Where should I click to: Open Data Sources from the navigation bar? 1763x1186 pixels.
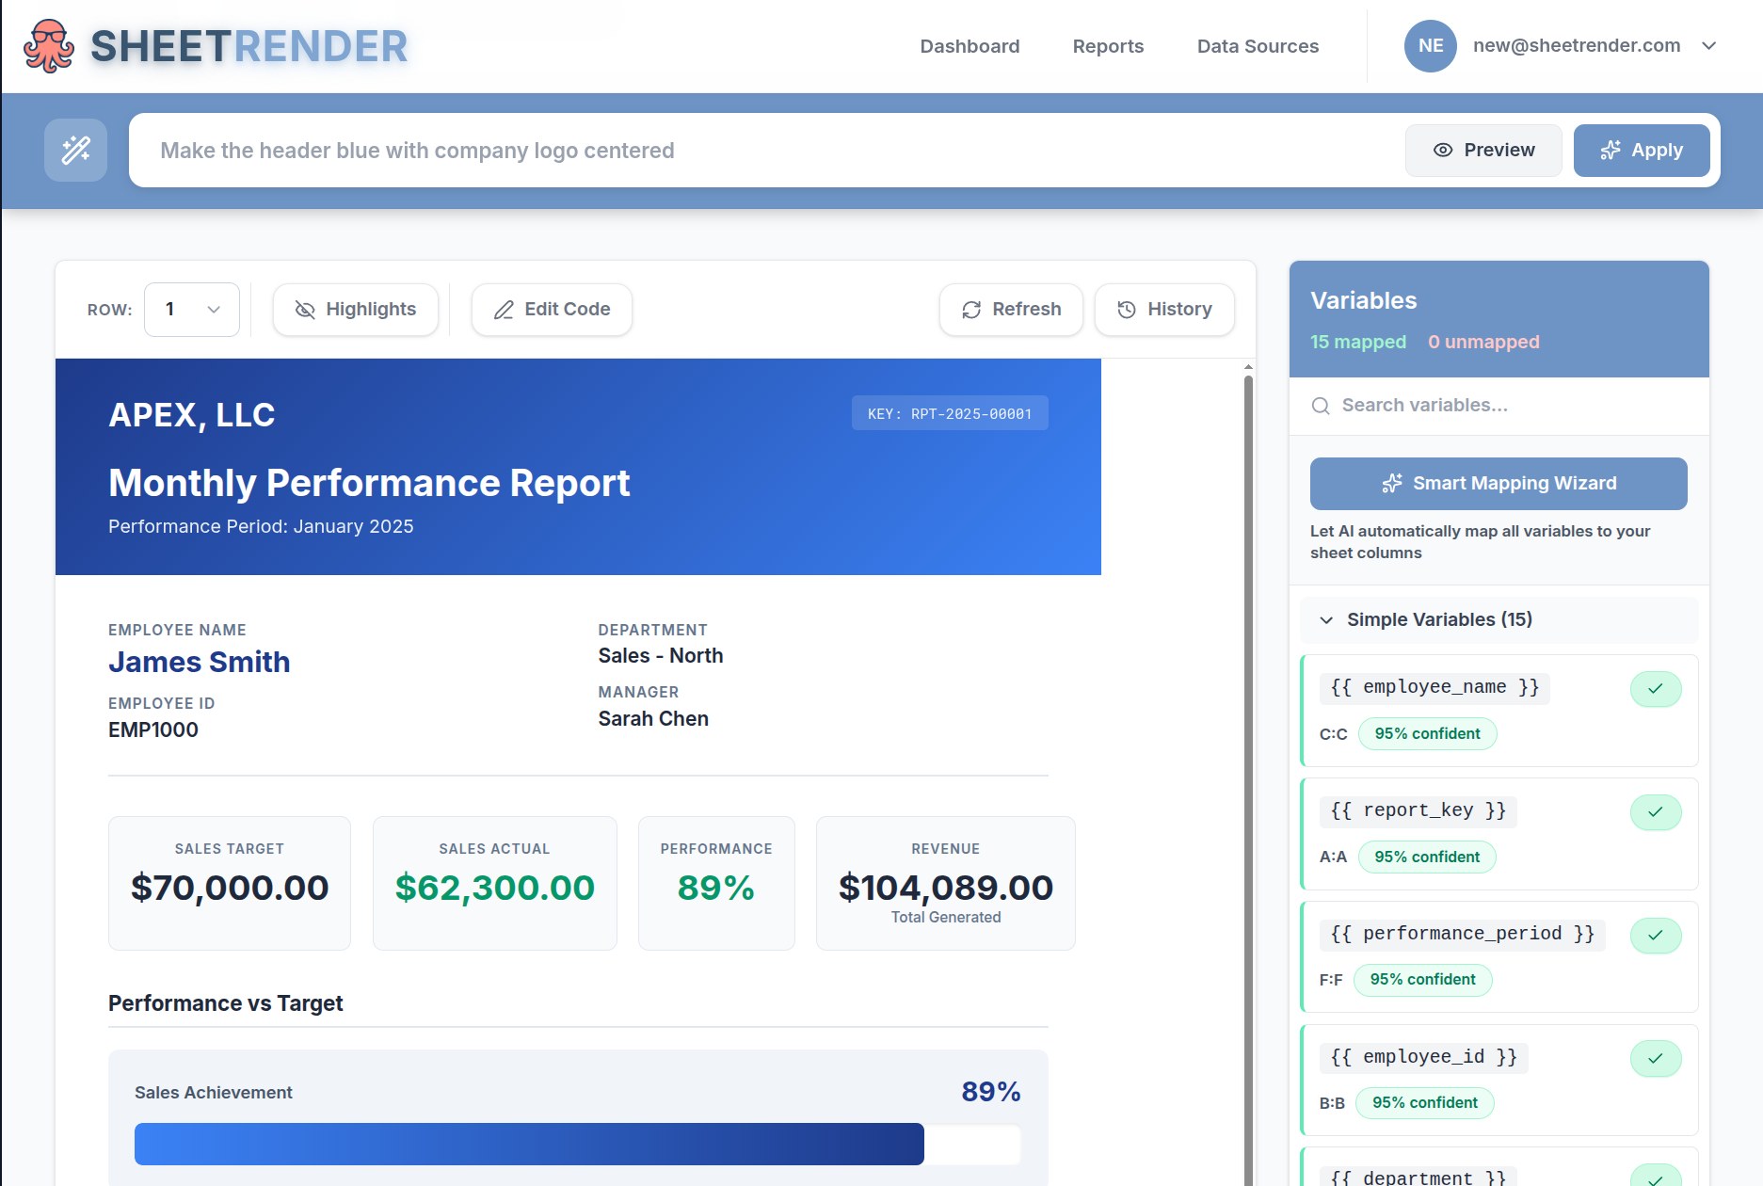point(1258,45)
